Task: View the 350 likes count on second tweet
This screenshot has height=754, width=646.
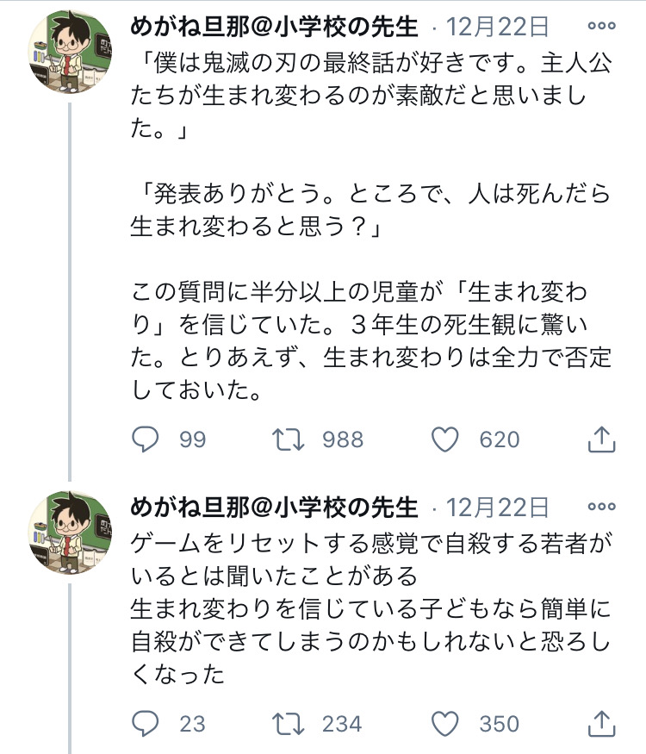Action: click(500, 723)
